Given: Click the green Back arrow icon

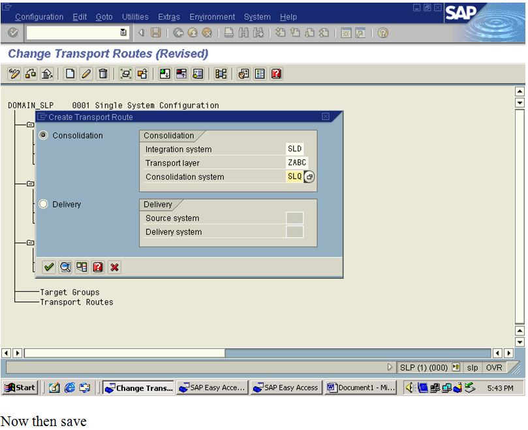Looking at the screenshot, I should pyautogui.click(x=178, y=33).
